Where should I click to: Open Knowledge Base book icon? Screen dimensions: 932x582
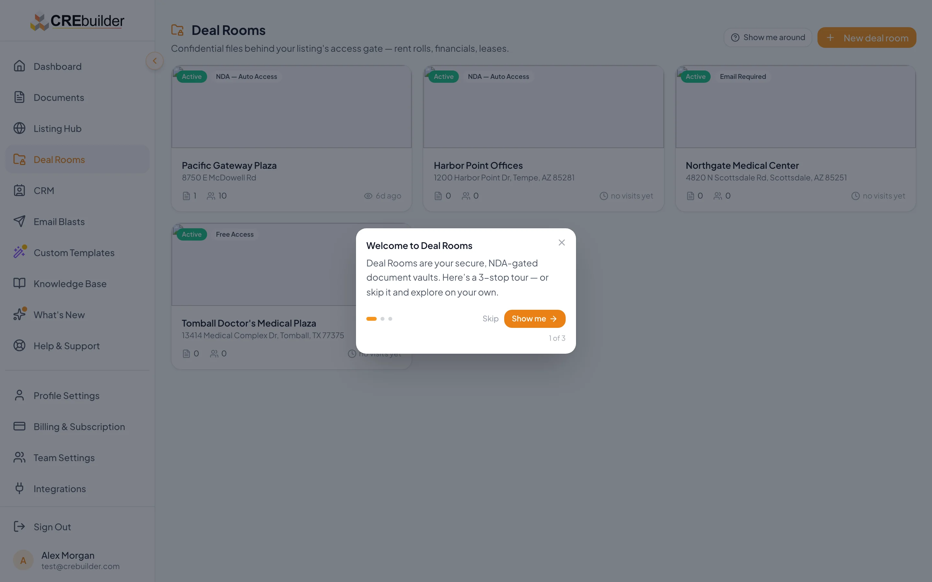(x=19, y=283)
